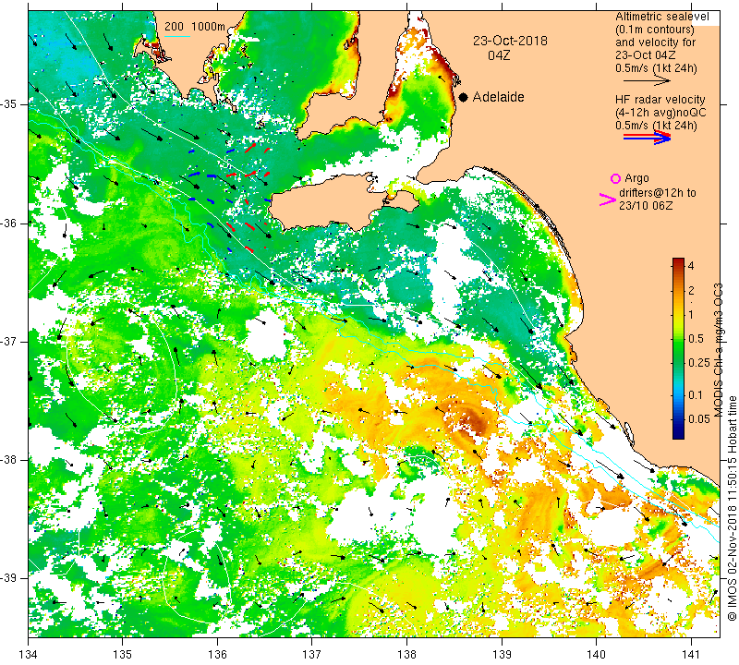
Task: Click the longitude axis label '134'
Action: (29, 655)
